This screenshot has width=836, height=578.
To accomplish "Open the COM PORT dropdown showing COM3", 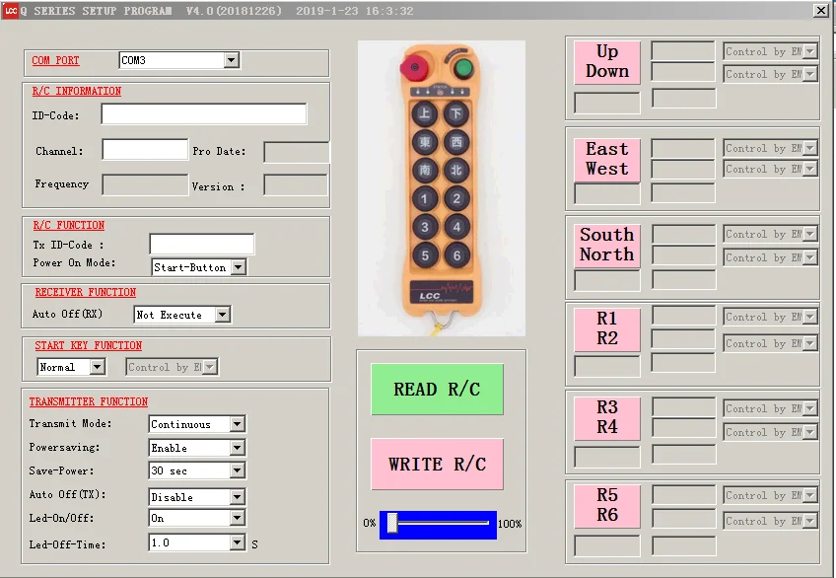I will [179, 60].
